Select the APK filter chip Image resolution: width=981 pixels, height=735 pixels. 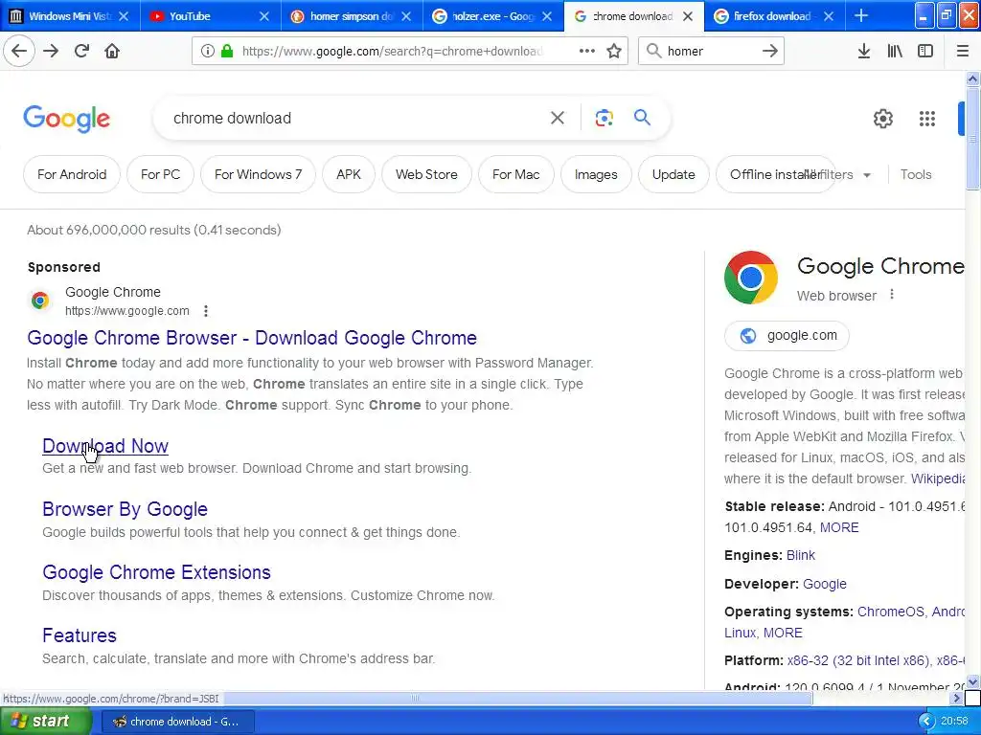coord(349,174)
